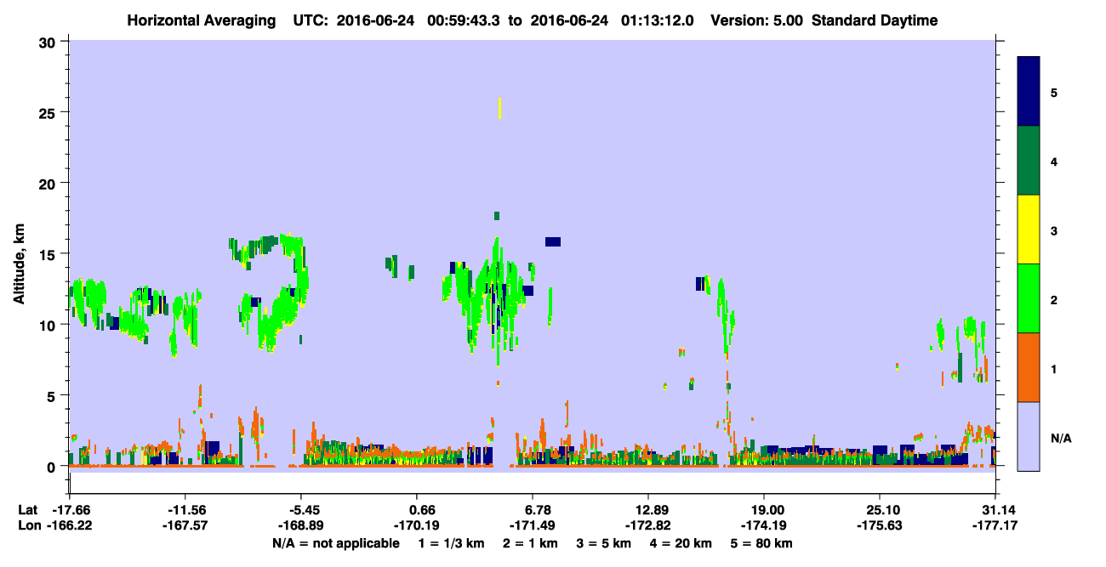Click the 'Lat' row label
This screenshot has width=1106, height=567.
click(28, 510)
